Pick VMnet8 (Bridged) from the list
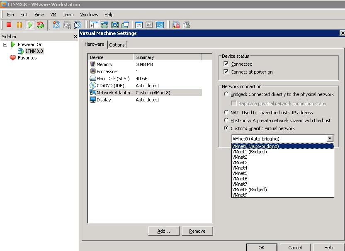The image size is (345, 251). [x=250, y=189]
